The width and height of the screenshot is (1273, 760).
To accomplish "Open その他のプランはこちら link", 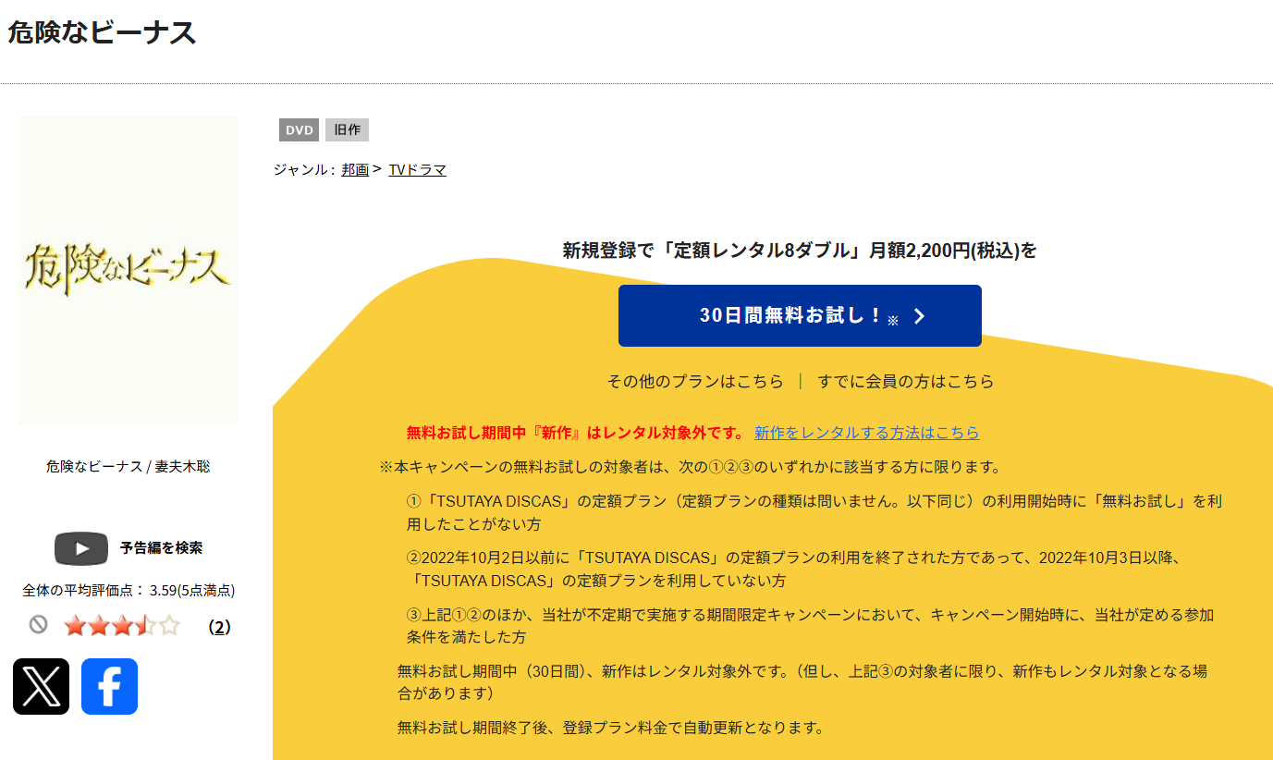I will [x=695, y=381].
